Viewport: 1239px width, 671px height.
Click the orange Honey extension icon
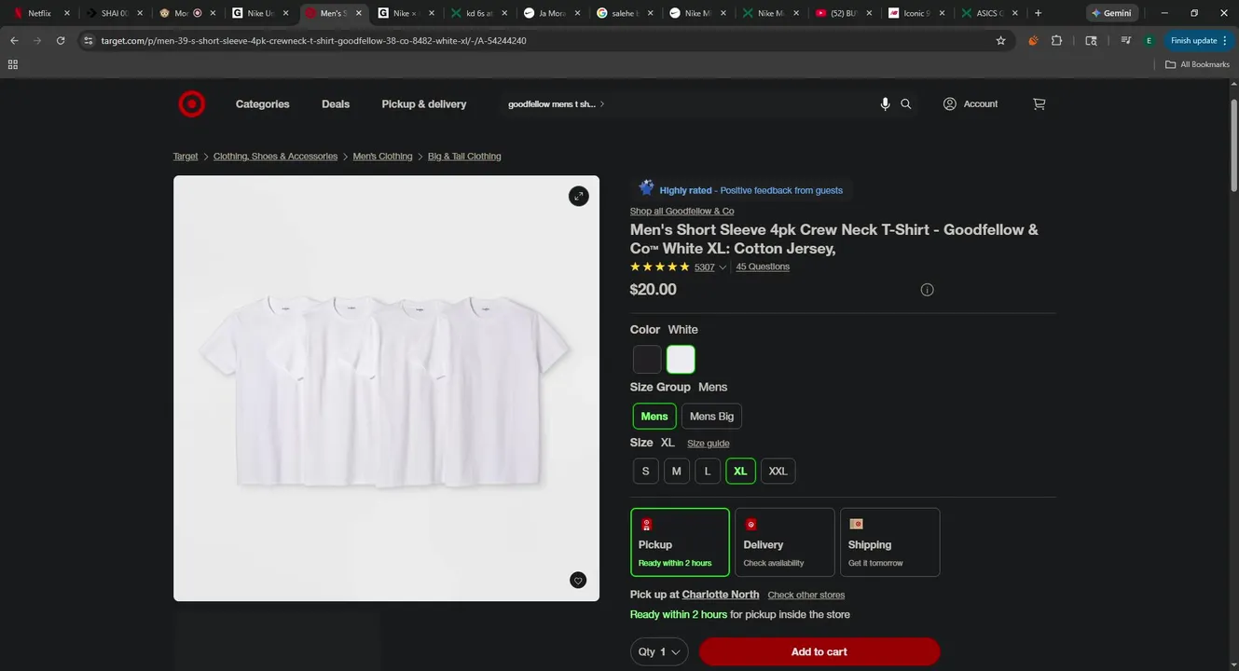pos(1033,41)
